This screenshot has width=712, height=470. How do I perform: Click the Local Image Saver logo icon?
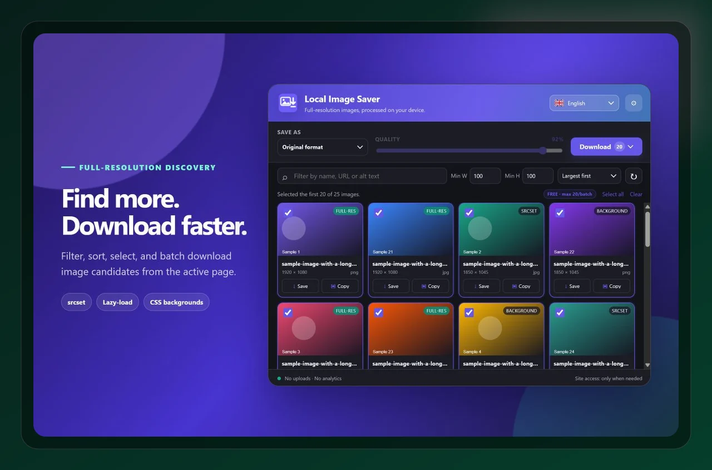click(288, 103)
